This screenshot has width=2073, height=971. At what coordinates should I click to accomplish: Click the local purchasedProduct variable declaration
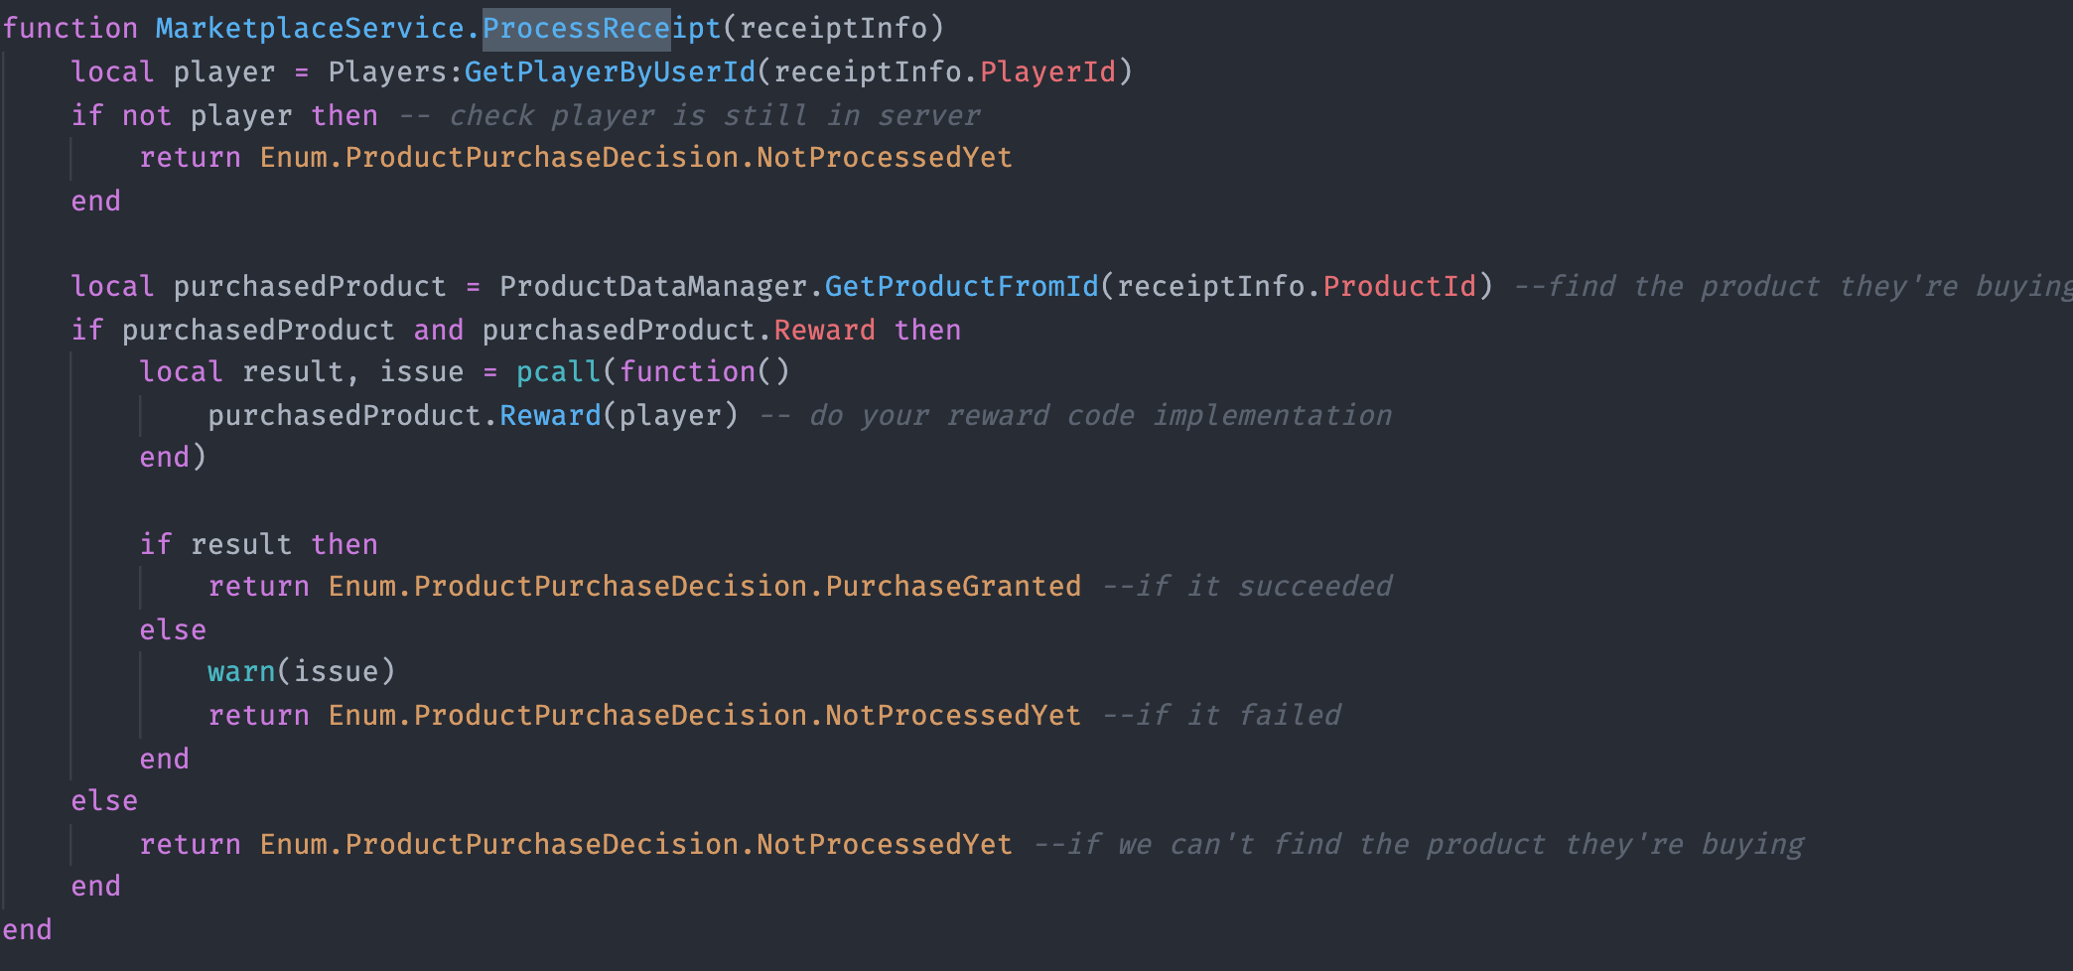(259, 286)
